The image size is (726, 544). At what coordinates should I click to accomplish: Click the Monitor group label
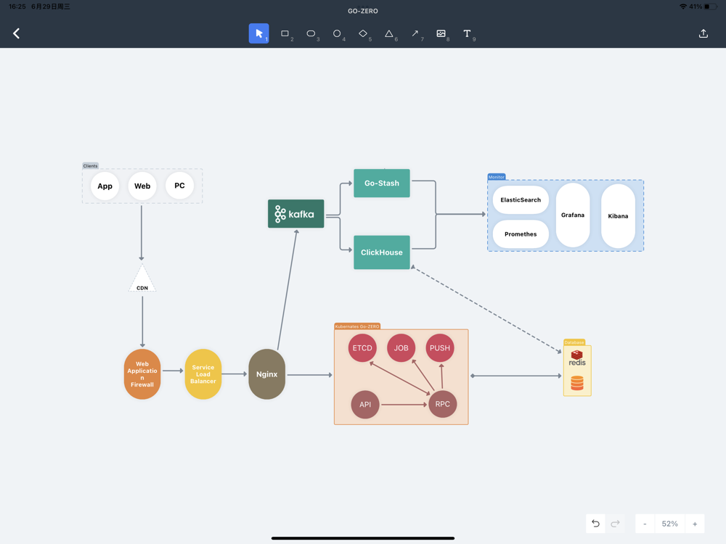497,177
